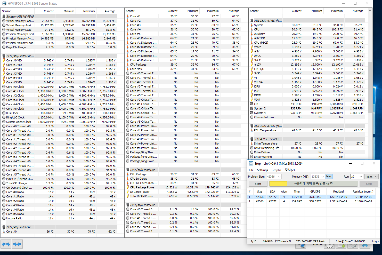Click the lightning icon beside CPU Package Power
This screenshot has width=382, height=255.
click(x=128, y=187)
